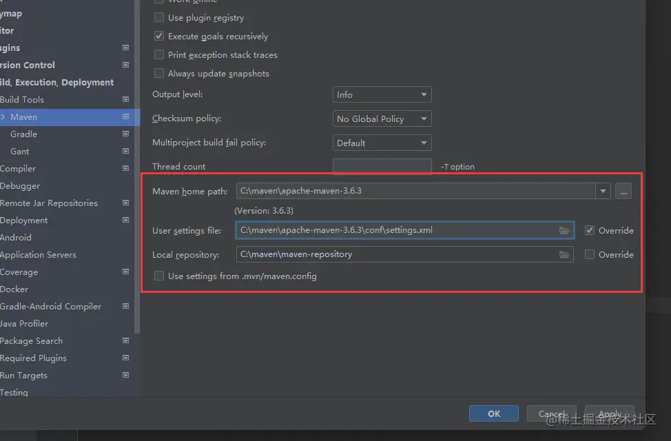This screenshot has height=441, width=671.
Task: Select Gant in settings tree
Action: (x=20, y=151)
